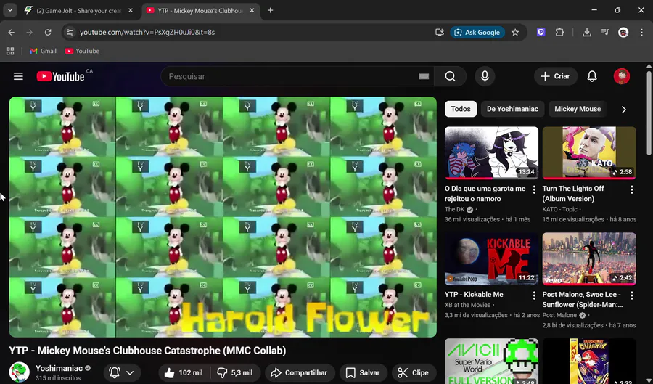Screen dimensions: 653x384
Task: Save video with Salvar button
Action: tap(364, 373)
